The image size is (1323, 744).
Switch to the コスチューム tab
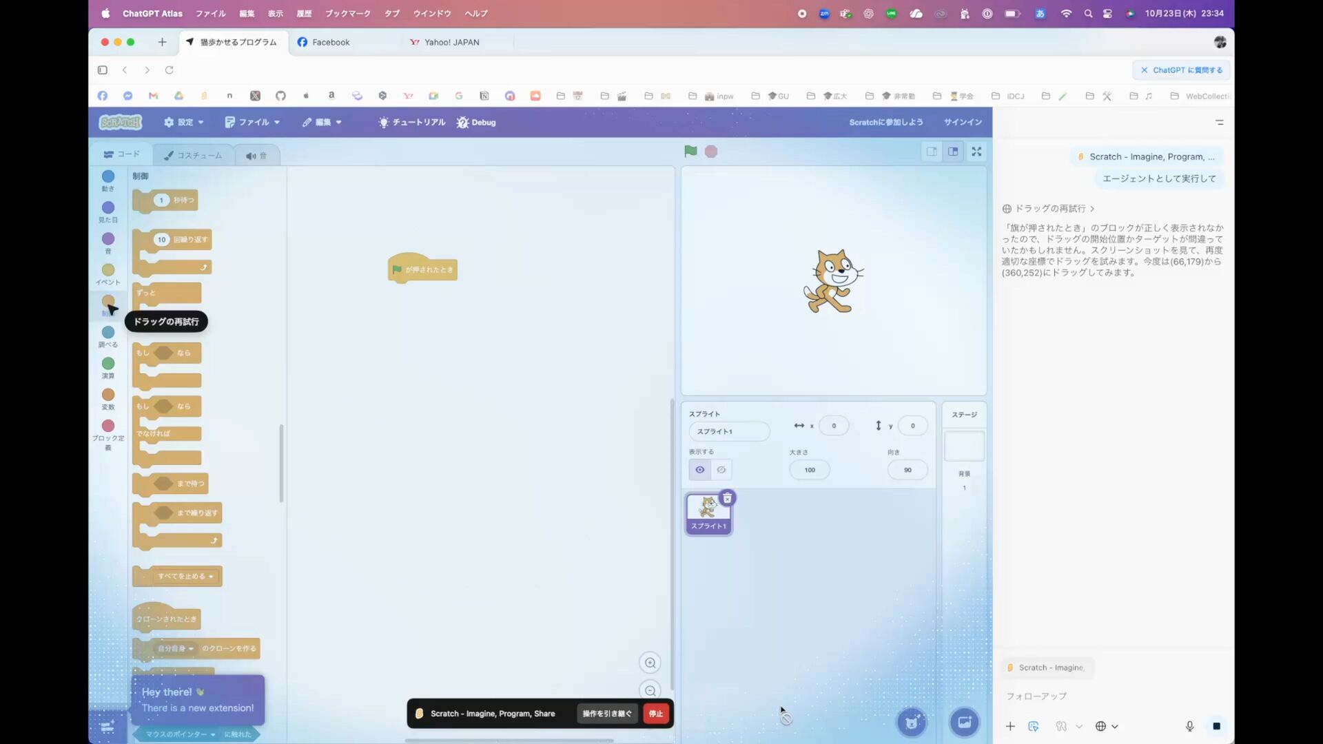click(194, 156)
